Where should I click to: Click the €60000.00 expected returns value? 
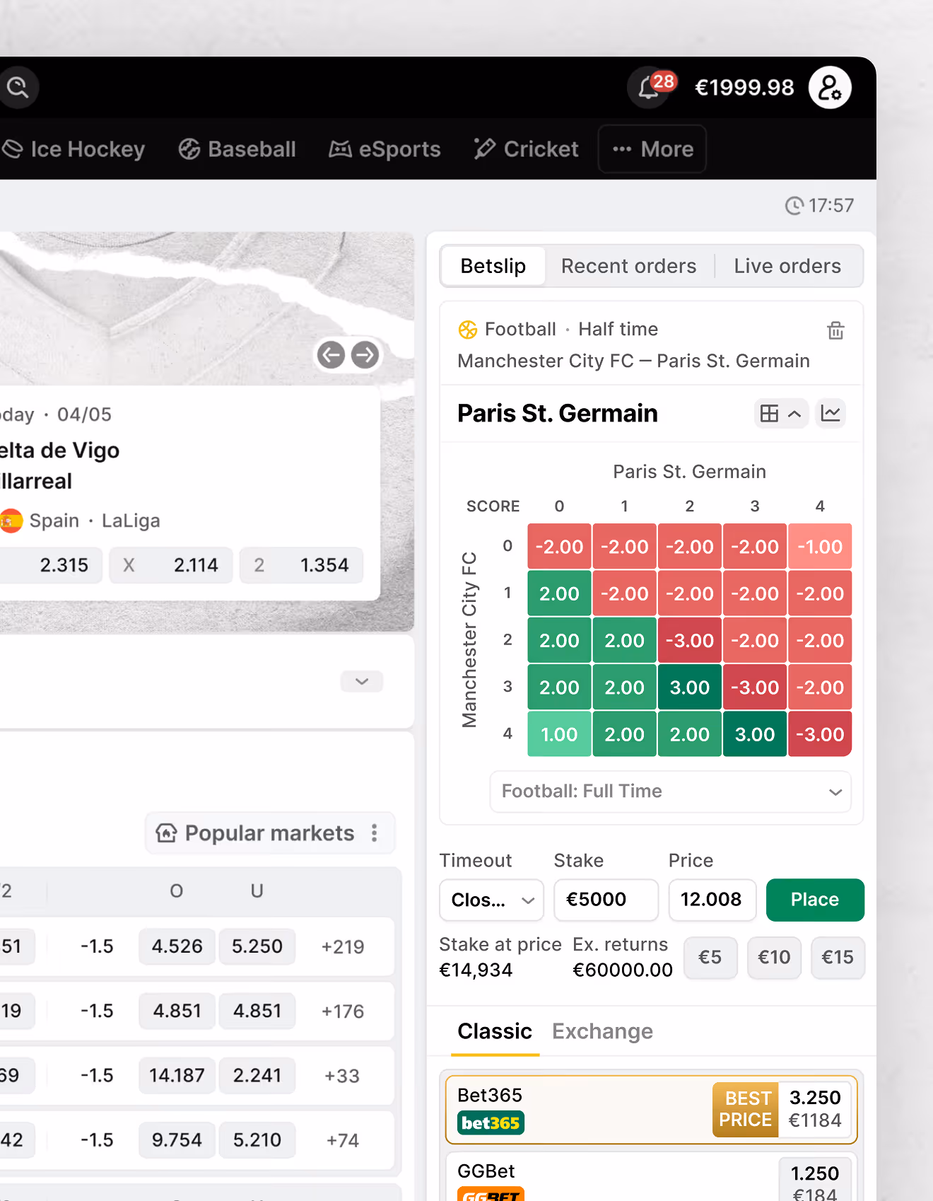pos(623,970)
